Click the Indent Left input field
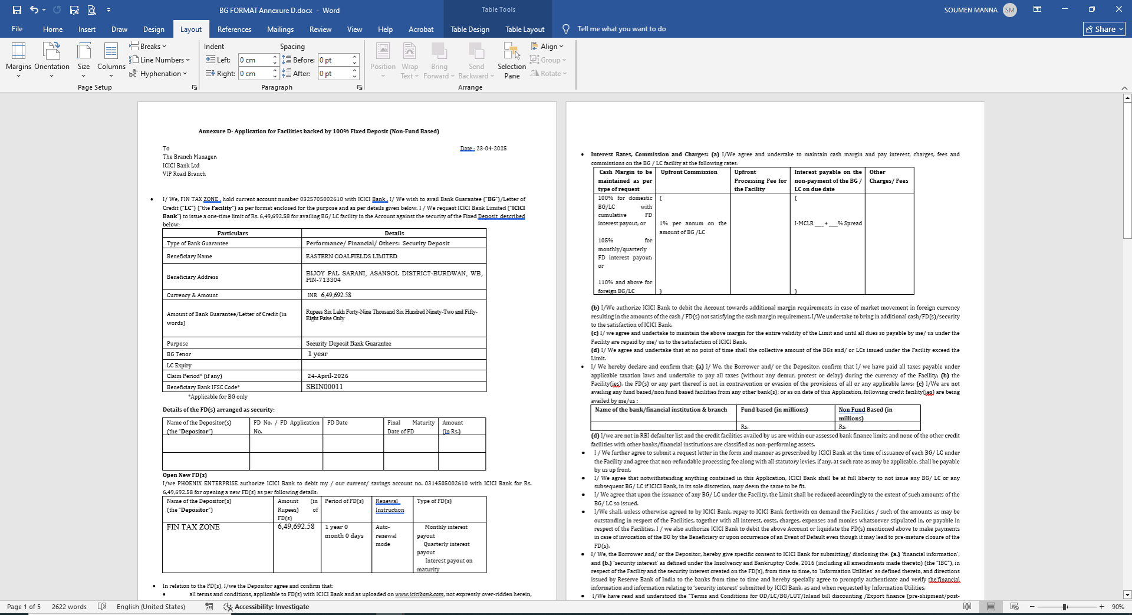The width and height of the screenshot is (1132, 615). point(254,60)
